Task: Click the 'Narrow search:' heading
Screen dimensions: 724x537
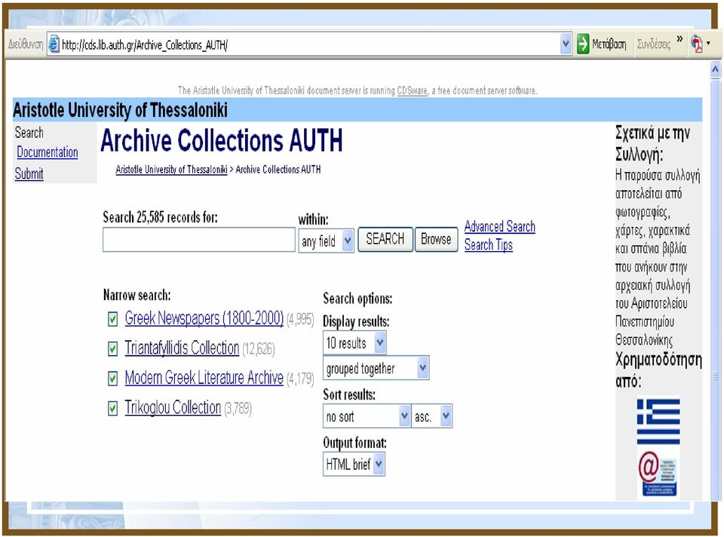Action: pos(137,295)
